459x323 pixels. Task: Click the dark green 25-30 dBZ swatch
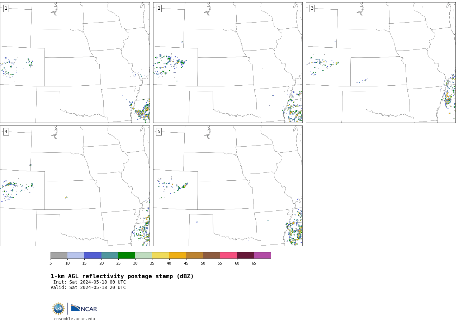coord(127,255)
